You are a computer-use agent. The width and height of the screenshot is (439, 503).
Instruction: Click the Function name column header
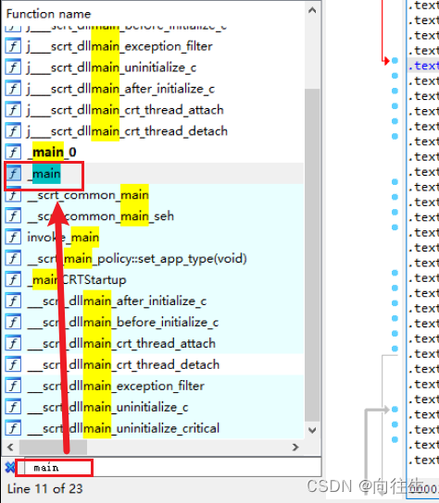click(48, 14)
